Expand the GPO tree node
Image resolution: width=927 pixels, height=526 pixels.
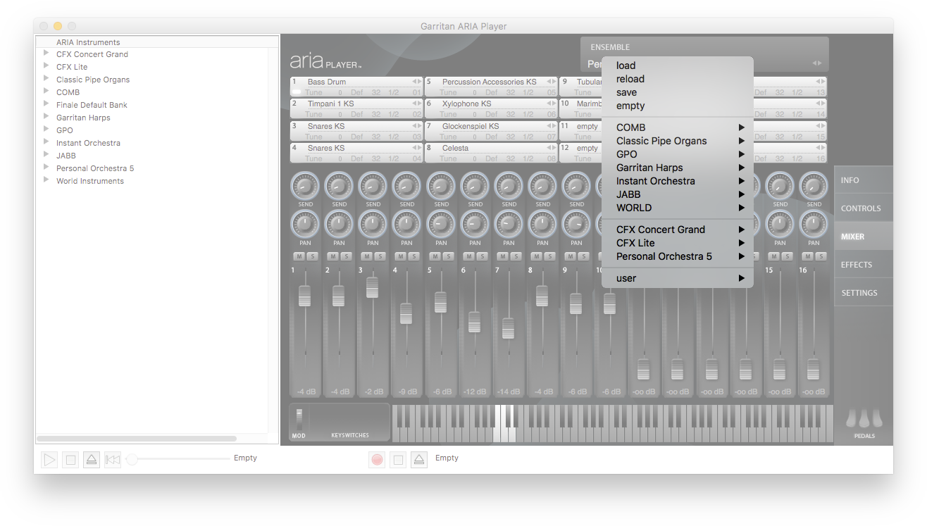pos(46,130)
